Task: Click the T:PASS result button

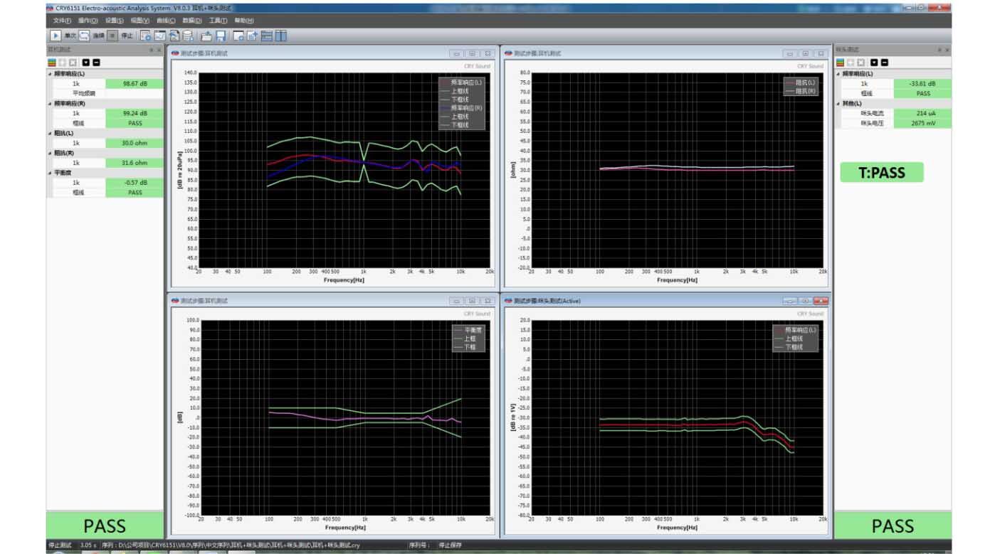Action: (881, 173)
